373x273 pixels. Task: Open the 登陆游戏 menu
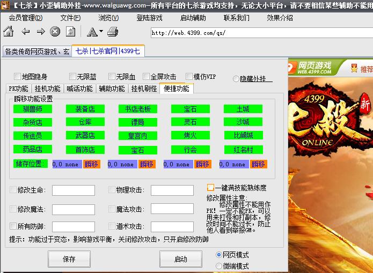point(149,18)
